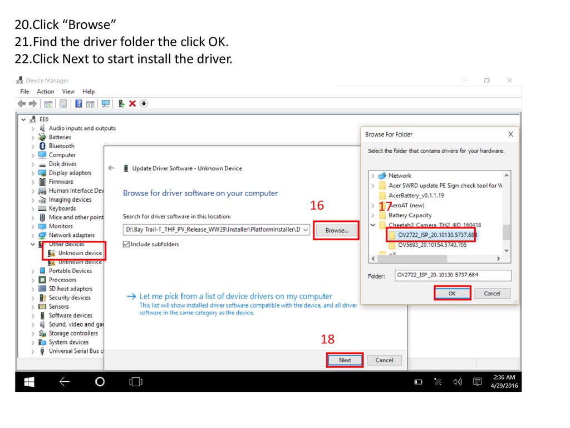Select the Battery Capacity folder
The height and width of the screenshot is (428, 570).
[410, 216]
